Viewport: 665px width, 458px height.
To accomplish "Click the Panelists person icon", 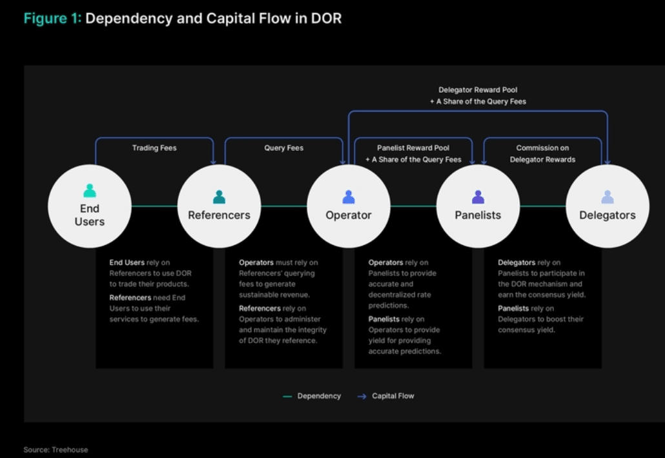I will click(x=478, y=197).
